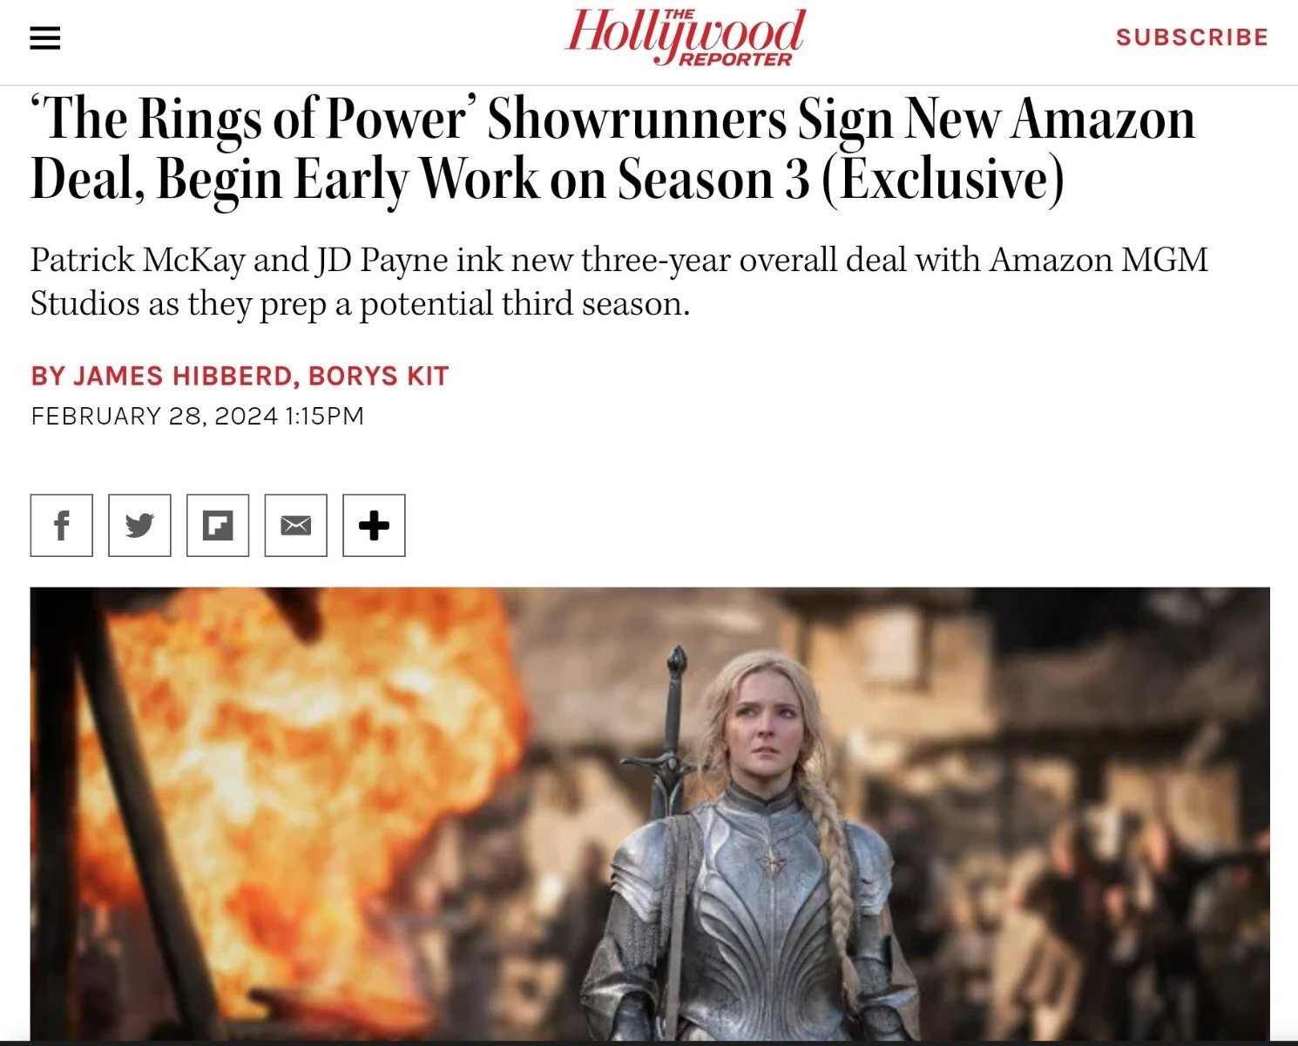This screenshot has height=1046, width=1298.
Task: Go to The Hollywood Reporter homepage logo
Action: tap(685, 37)
